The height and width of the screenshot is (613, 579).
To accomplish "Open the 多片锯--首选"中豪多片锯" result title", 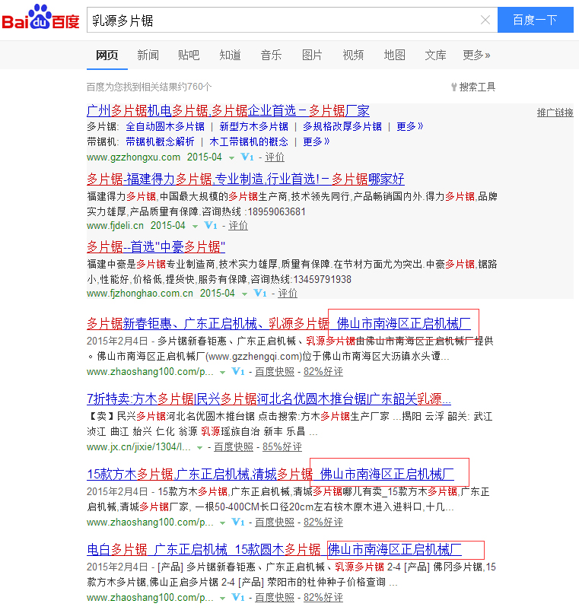I will (x=156, y=247).
